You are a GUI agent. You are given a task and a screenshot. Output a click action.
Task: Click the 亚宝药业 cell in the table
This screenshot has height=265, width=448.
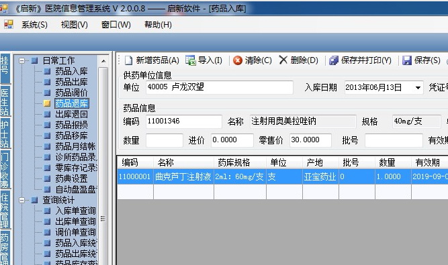[x=320, y=176]
